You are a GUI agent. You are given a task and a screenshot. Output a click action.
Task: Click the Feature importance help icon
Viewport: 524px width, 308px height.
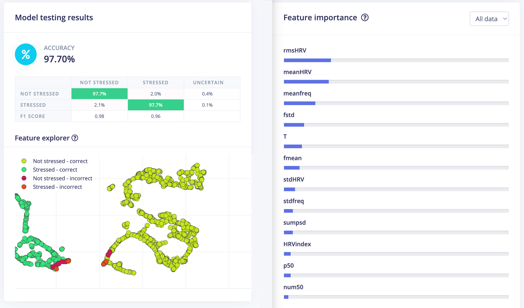tap(365, 18)
